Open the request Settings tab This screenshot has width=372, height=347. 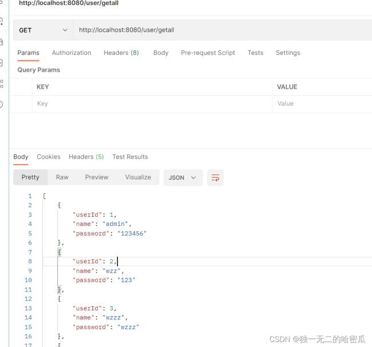[288, 53]
